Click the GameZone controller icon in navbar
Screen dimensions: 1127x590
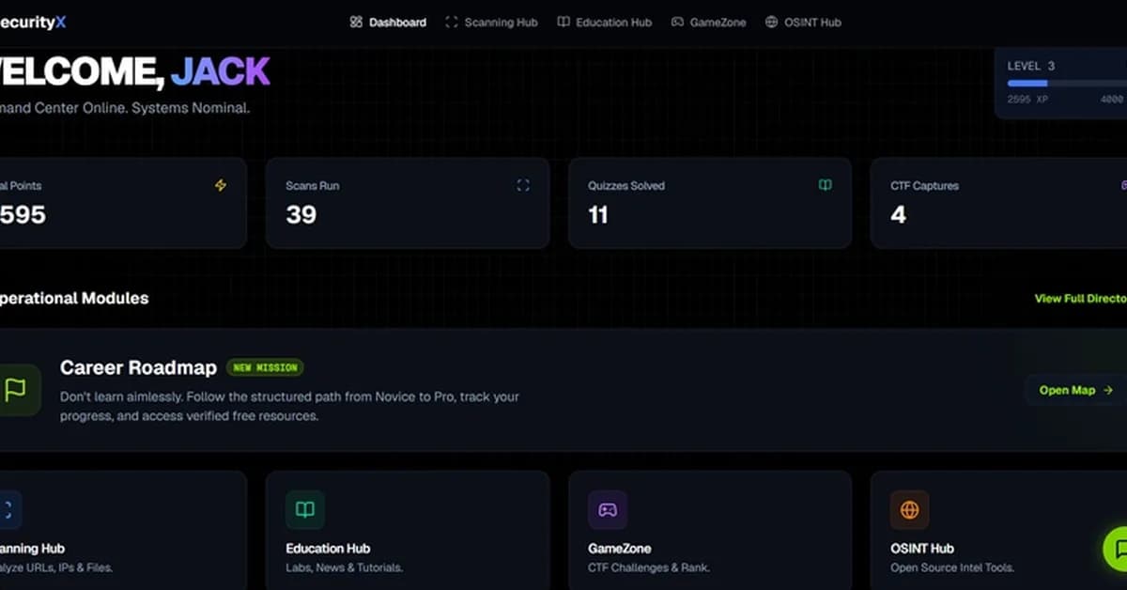point(677,23)
